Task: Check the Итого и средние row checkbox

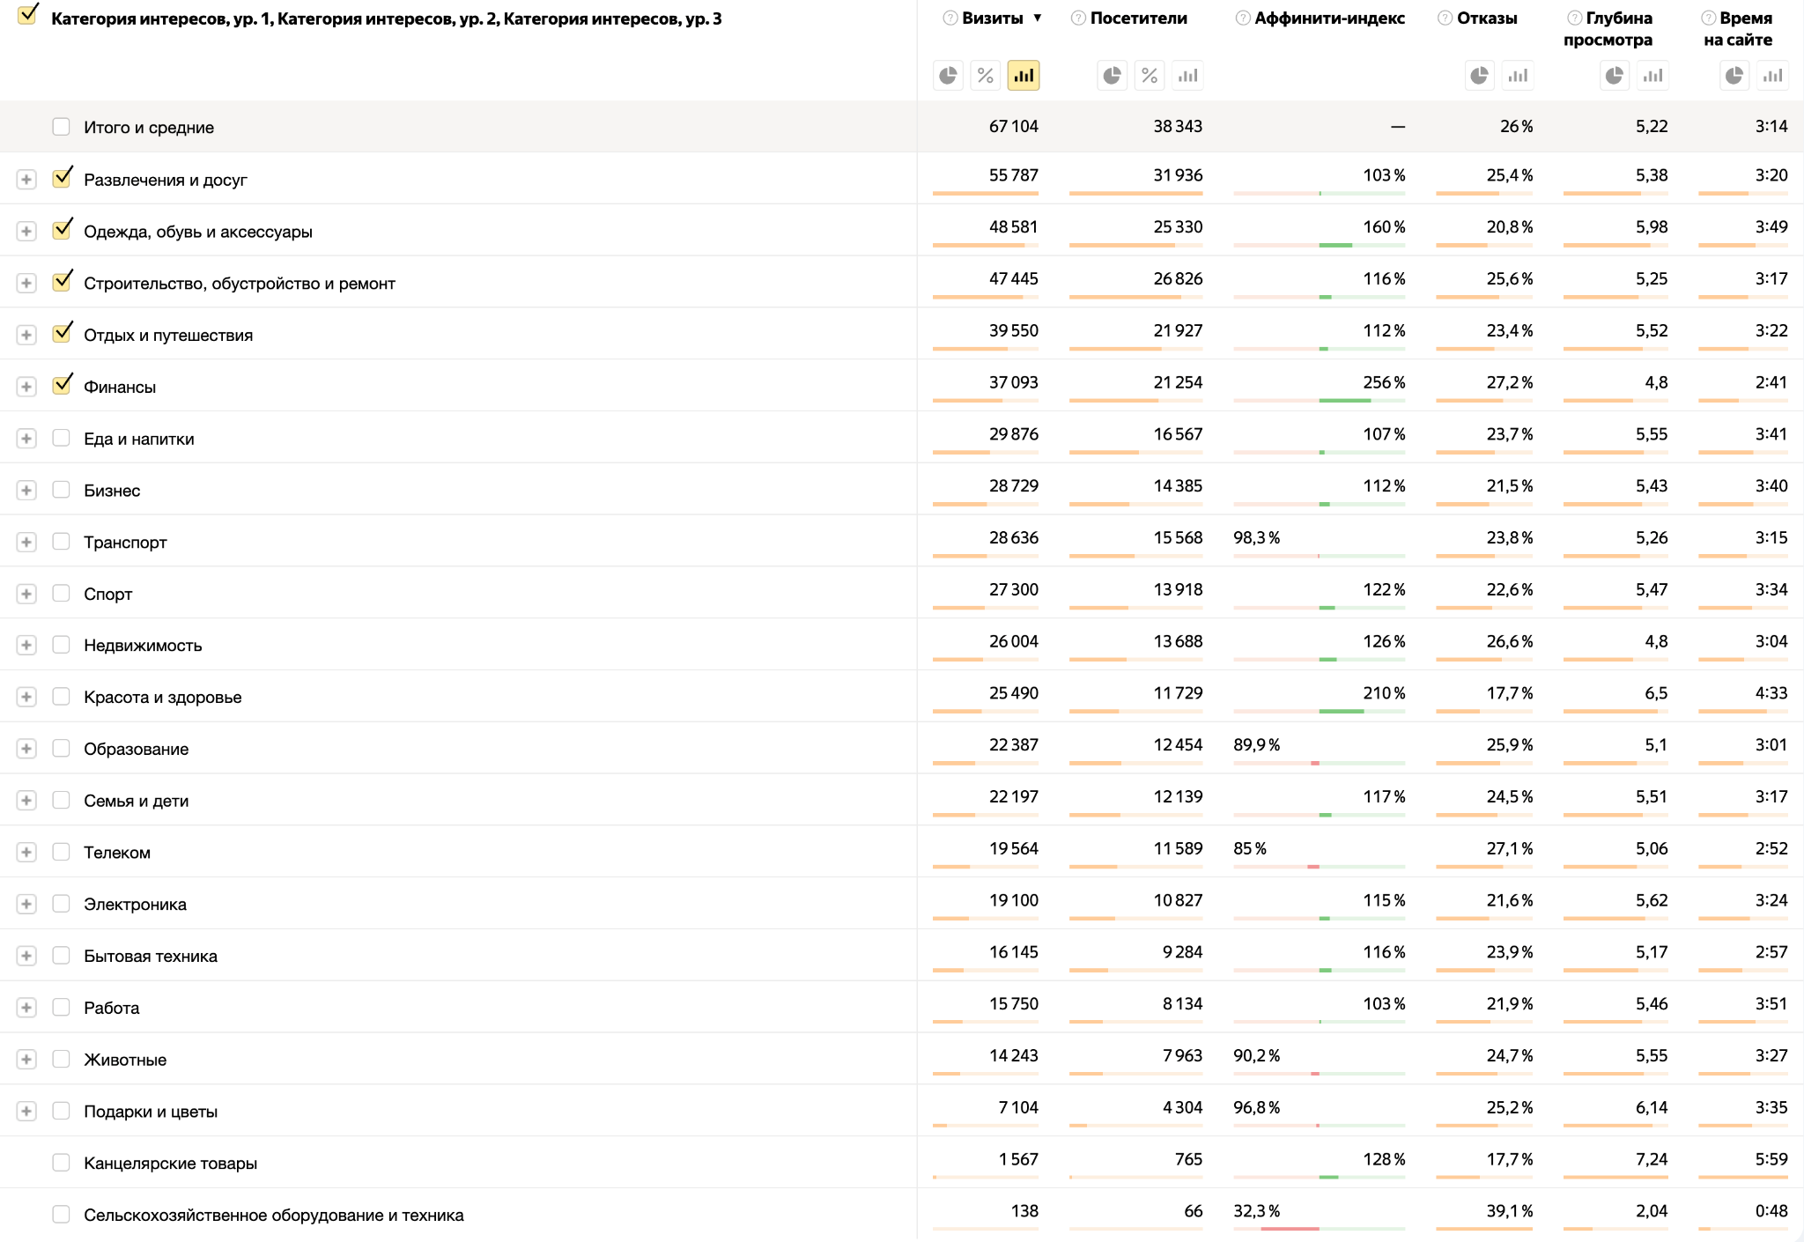Action: [61, 127]
